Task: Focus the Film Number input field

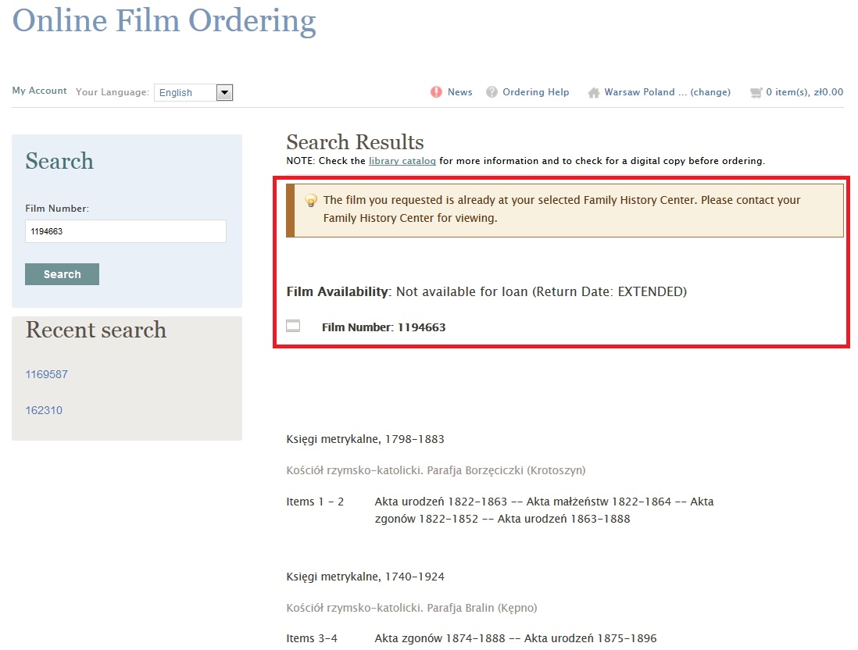Action: pyautogui.click(x=125, y=231)
